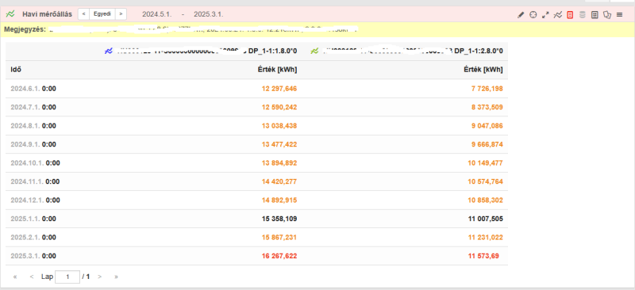Click the blue series icon for DP_1-1:1.8.0*0

[109, 52]
